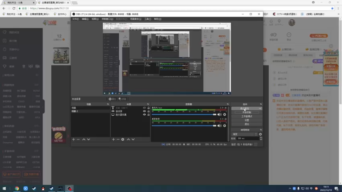The height and width of the screenshot is (192, 342).
Task: Reload the Douyu page in Chrome
Action: point(14,8)
